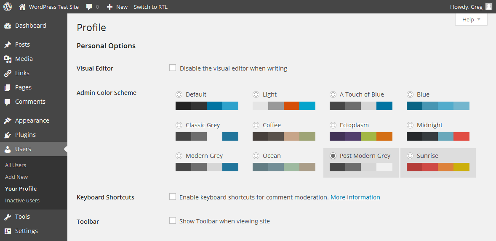Open the Add New user submenu item
The image size is (496, 241).
pyautogui.click(x=16, y=177)
